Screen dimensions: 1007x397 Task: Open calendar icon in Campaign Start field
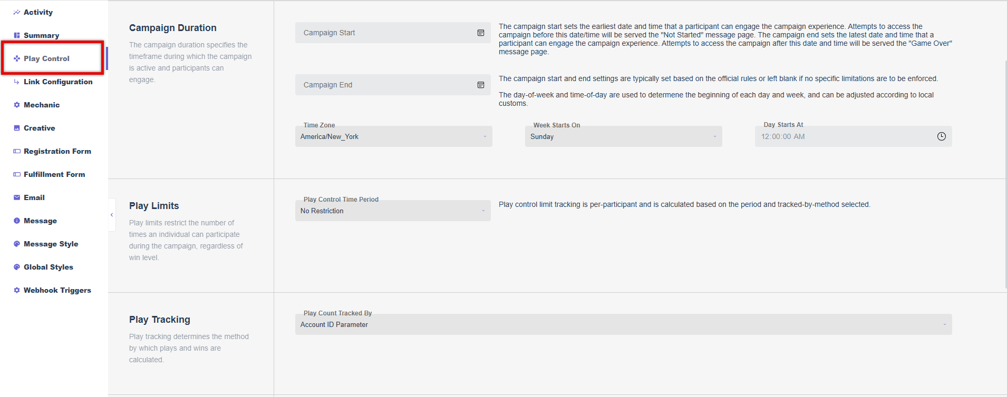click(481, 33)
